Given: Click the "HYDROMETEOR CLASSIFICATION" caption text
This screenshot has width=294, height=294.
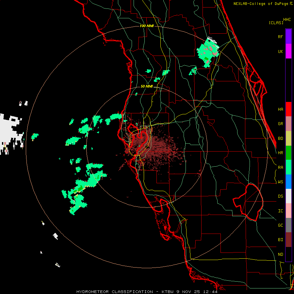Looking at the screenshot, I should pyautogui.click(x=115, y=292).
